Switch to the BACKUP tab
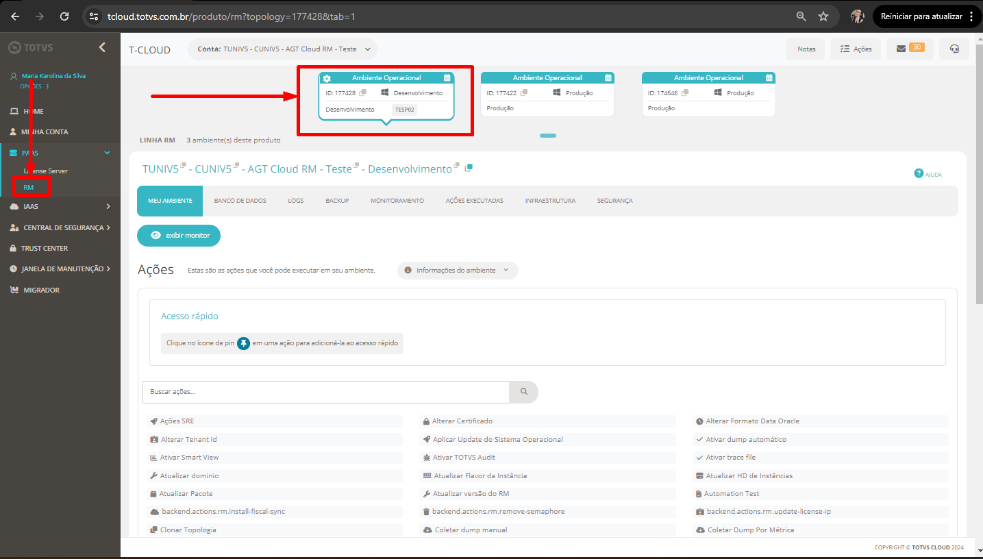 click(337, 201)
